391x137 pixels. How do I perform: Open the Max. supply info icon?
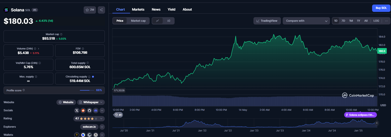36,77
